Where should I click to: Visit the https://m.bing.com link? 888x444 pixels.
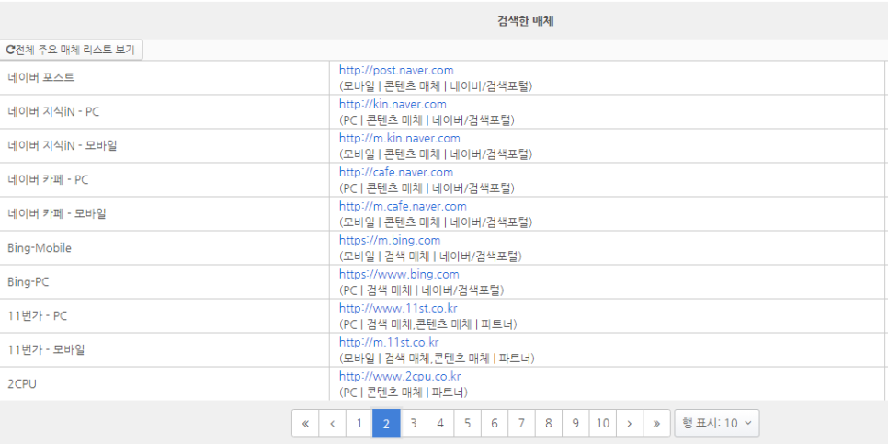pyautogui.click(x=390, y=240)
